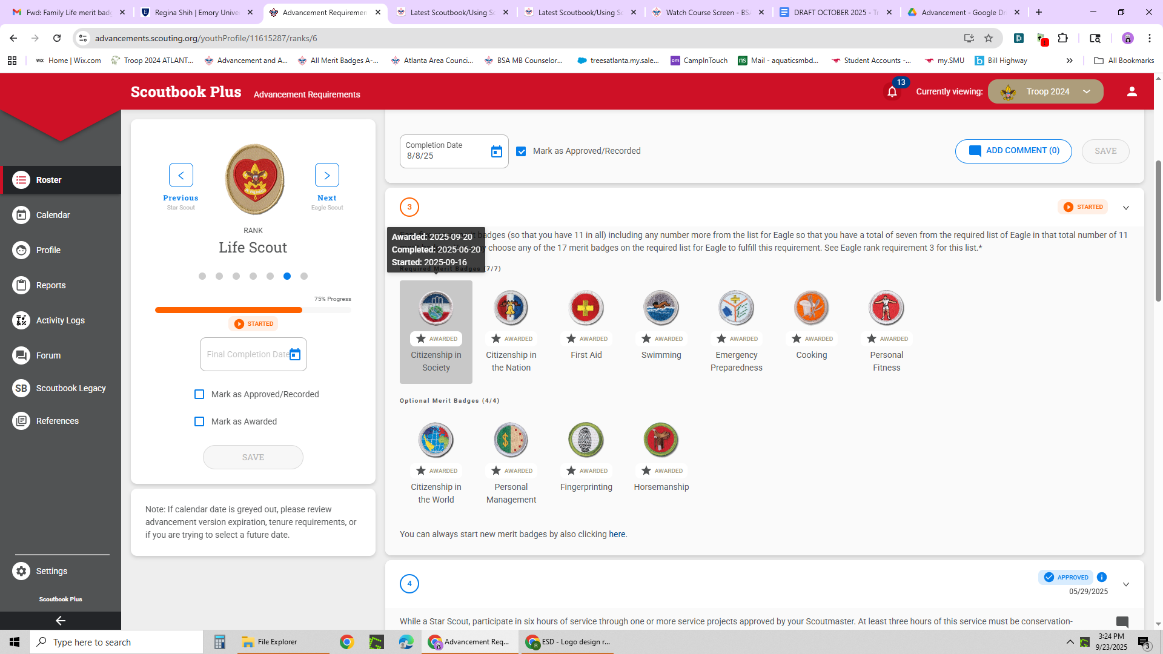Click the ADD COMMENT (0) button
The width and height of the screenshot is (1163, 654).
pos(1013,151)
